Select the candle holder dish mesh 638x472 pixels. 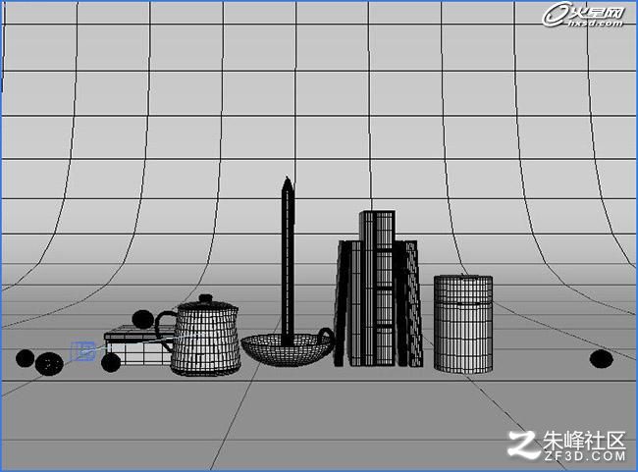pos(286,350)
